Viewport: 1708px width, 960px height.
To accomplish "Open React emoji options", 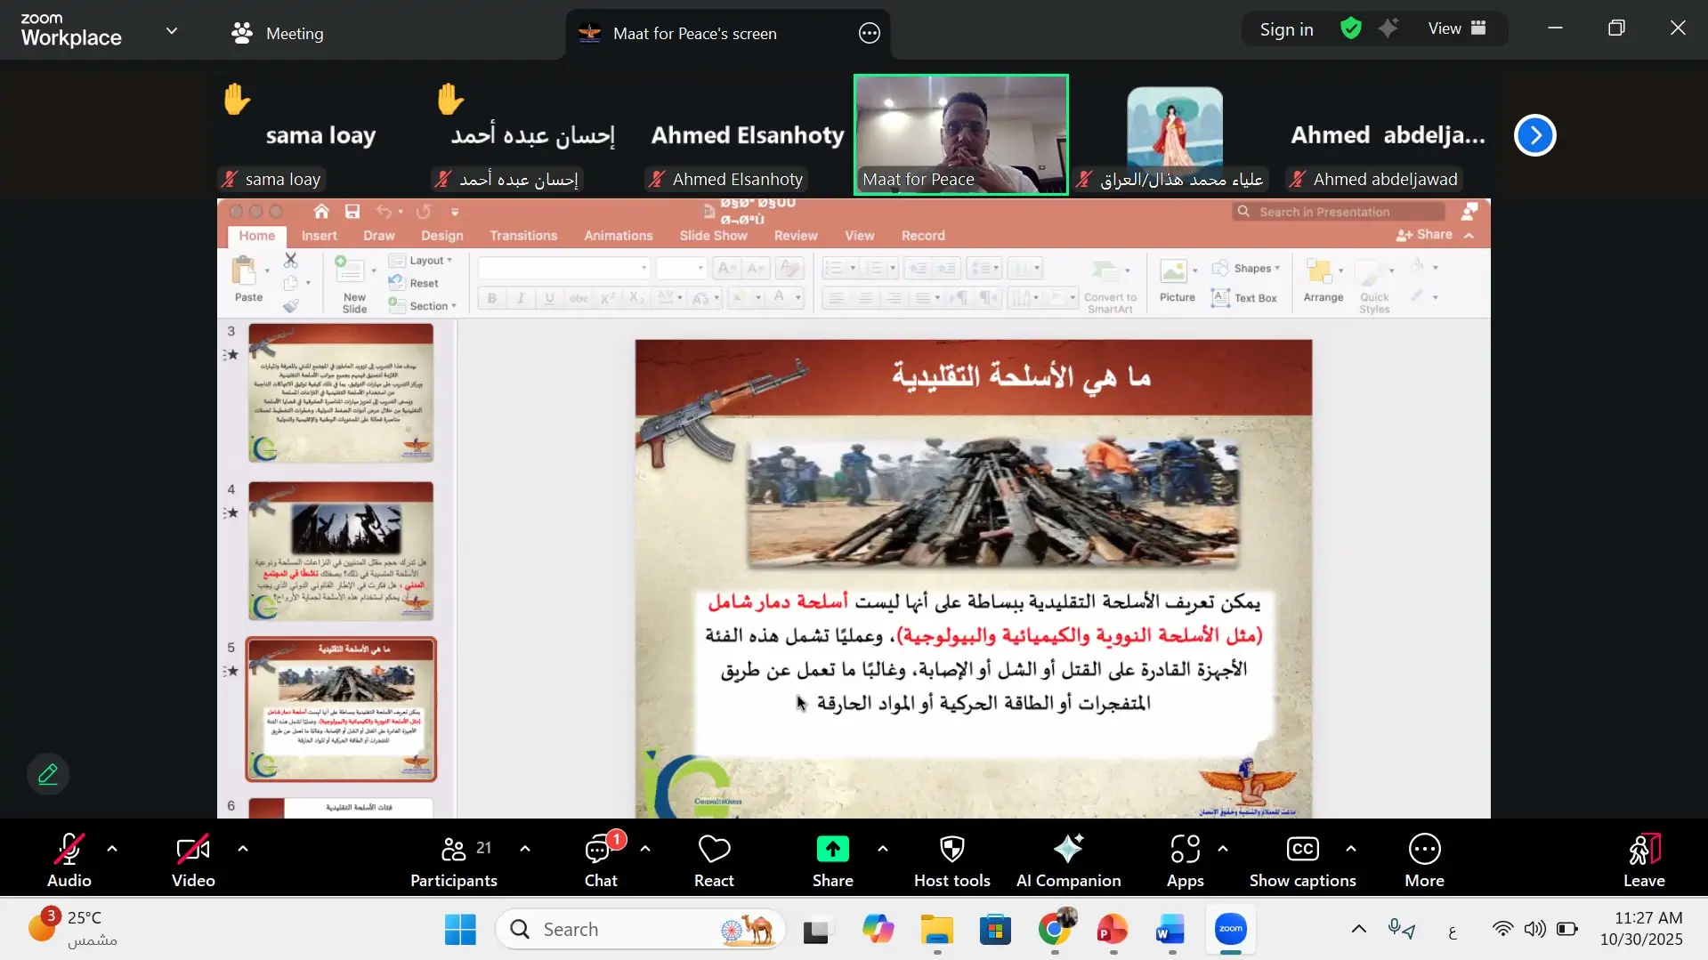I will [x=713, y=859].
